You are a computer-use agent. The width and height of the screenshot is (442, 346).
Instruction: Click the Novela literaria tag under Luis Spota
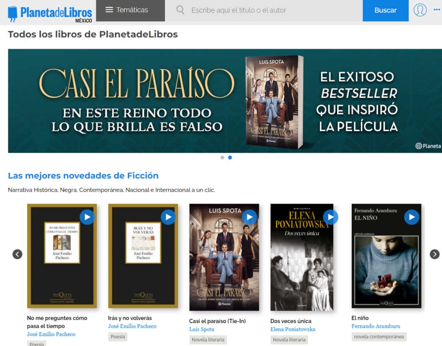pyautogui.click(x=208, y=340)
